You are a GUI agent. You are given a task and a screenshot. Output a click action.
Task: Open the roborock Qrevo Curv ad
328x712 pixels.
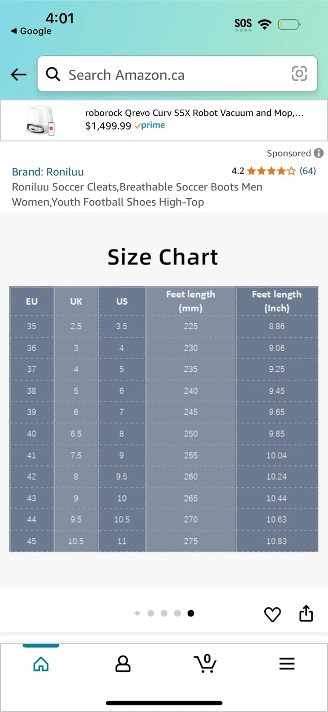(164, 120)
